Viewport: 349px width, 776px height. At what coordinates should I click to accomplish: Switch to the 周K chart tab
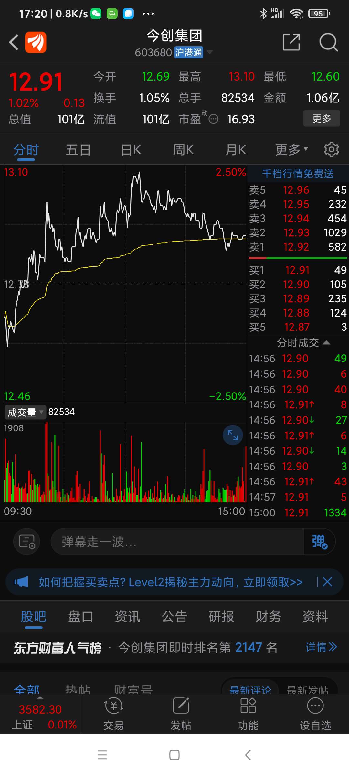coord(184,150)
